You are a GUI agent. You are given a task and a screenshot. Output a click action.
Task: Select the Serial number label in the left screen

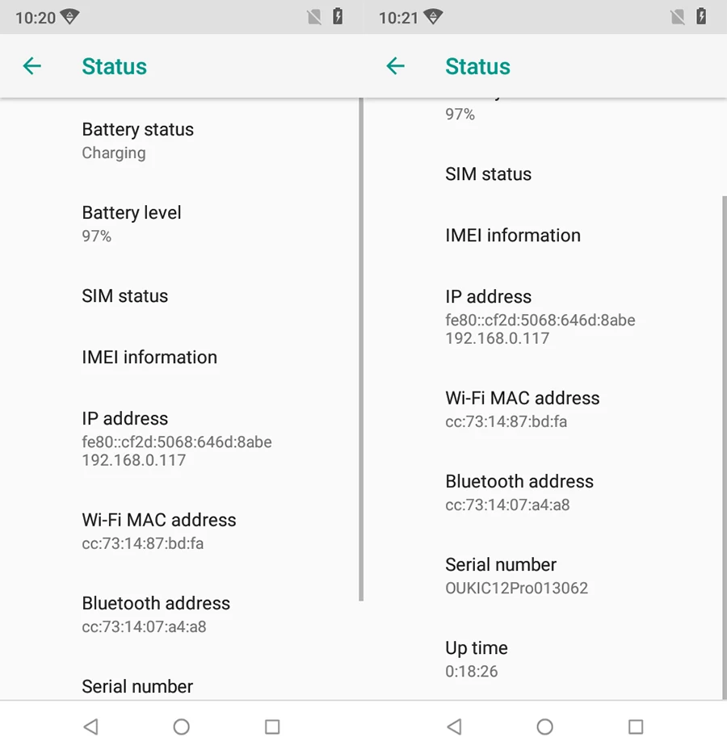point(137,686)
